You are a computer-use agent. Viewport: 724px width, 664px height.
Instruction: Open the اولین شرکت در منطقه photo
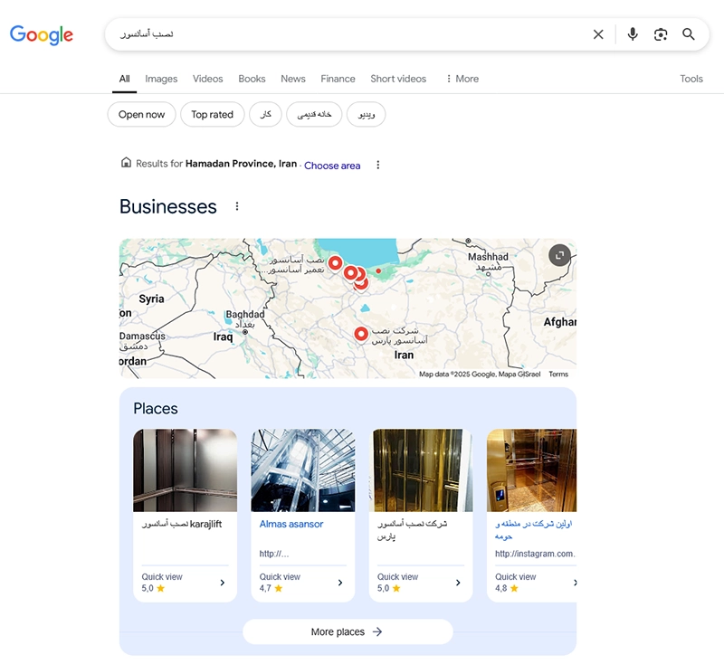click(532, 470)
